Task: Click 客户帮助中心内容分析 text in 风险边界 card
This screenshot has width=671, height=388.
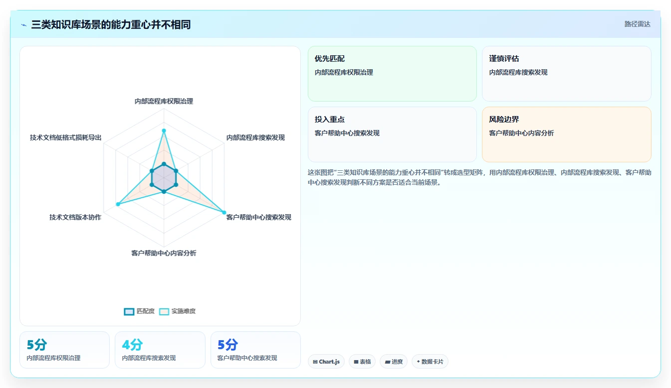Action: coord(521,133)
